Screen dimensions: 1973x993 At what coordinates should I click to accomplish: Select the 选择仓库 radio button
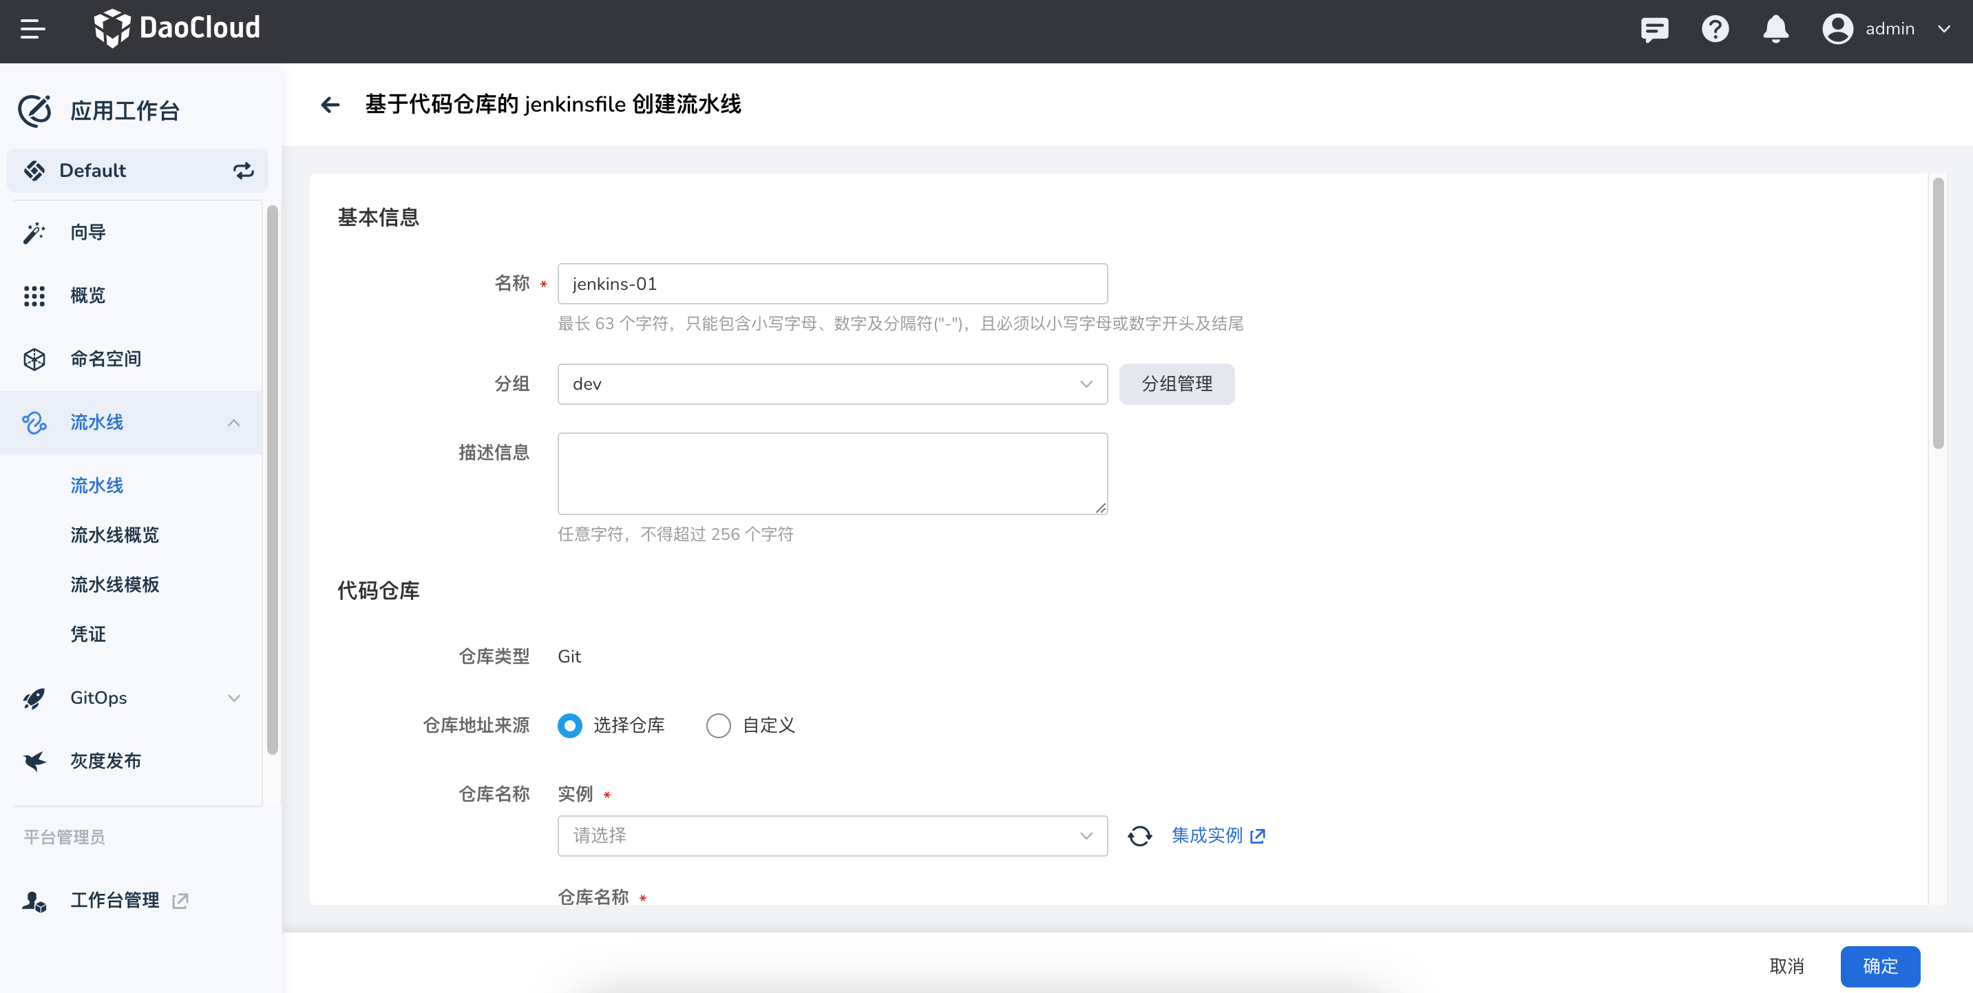(x=570, y=725)
